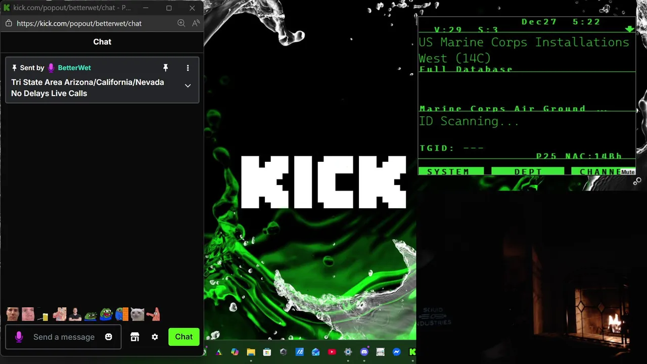Open Copilot from the taskbar

click(x=235, y=352)
